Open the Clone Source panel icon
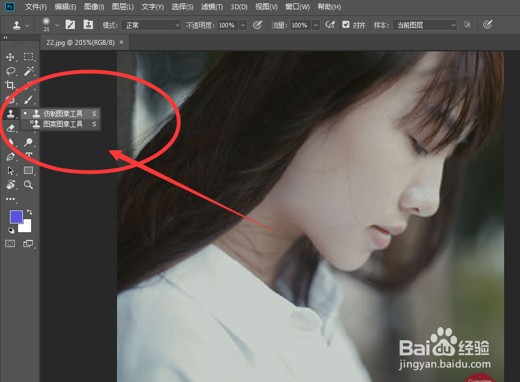Image resolution: width=520 pixels, height=382 pixels. (88, 25)
